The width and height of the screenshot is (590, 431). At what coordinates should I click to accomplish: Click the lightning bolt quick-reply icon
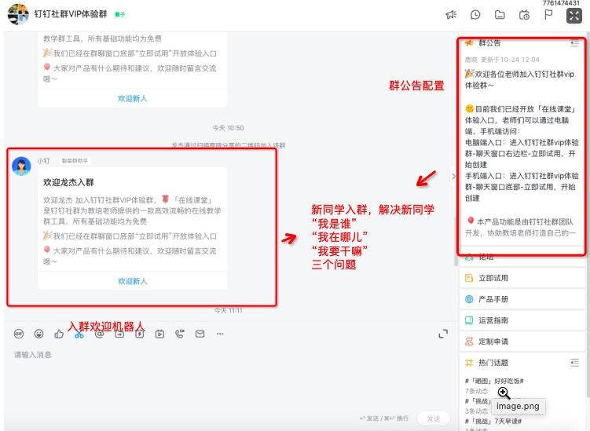coord(140,334)
